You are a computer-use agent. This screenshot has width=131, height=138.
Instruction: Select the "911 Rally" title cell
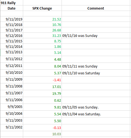pyautogui.click(x=11, y=3)
